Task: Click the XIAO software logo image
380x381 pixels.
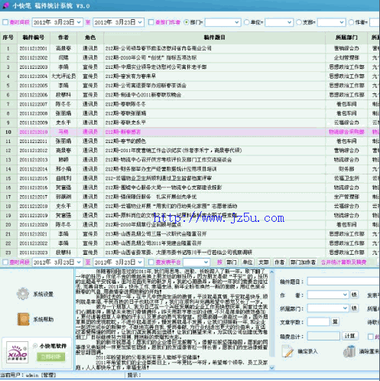Action: 17,352
